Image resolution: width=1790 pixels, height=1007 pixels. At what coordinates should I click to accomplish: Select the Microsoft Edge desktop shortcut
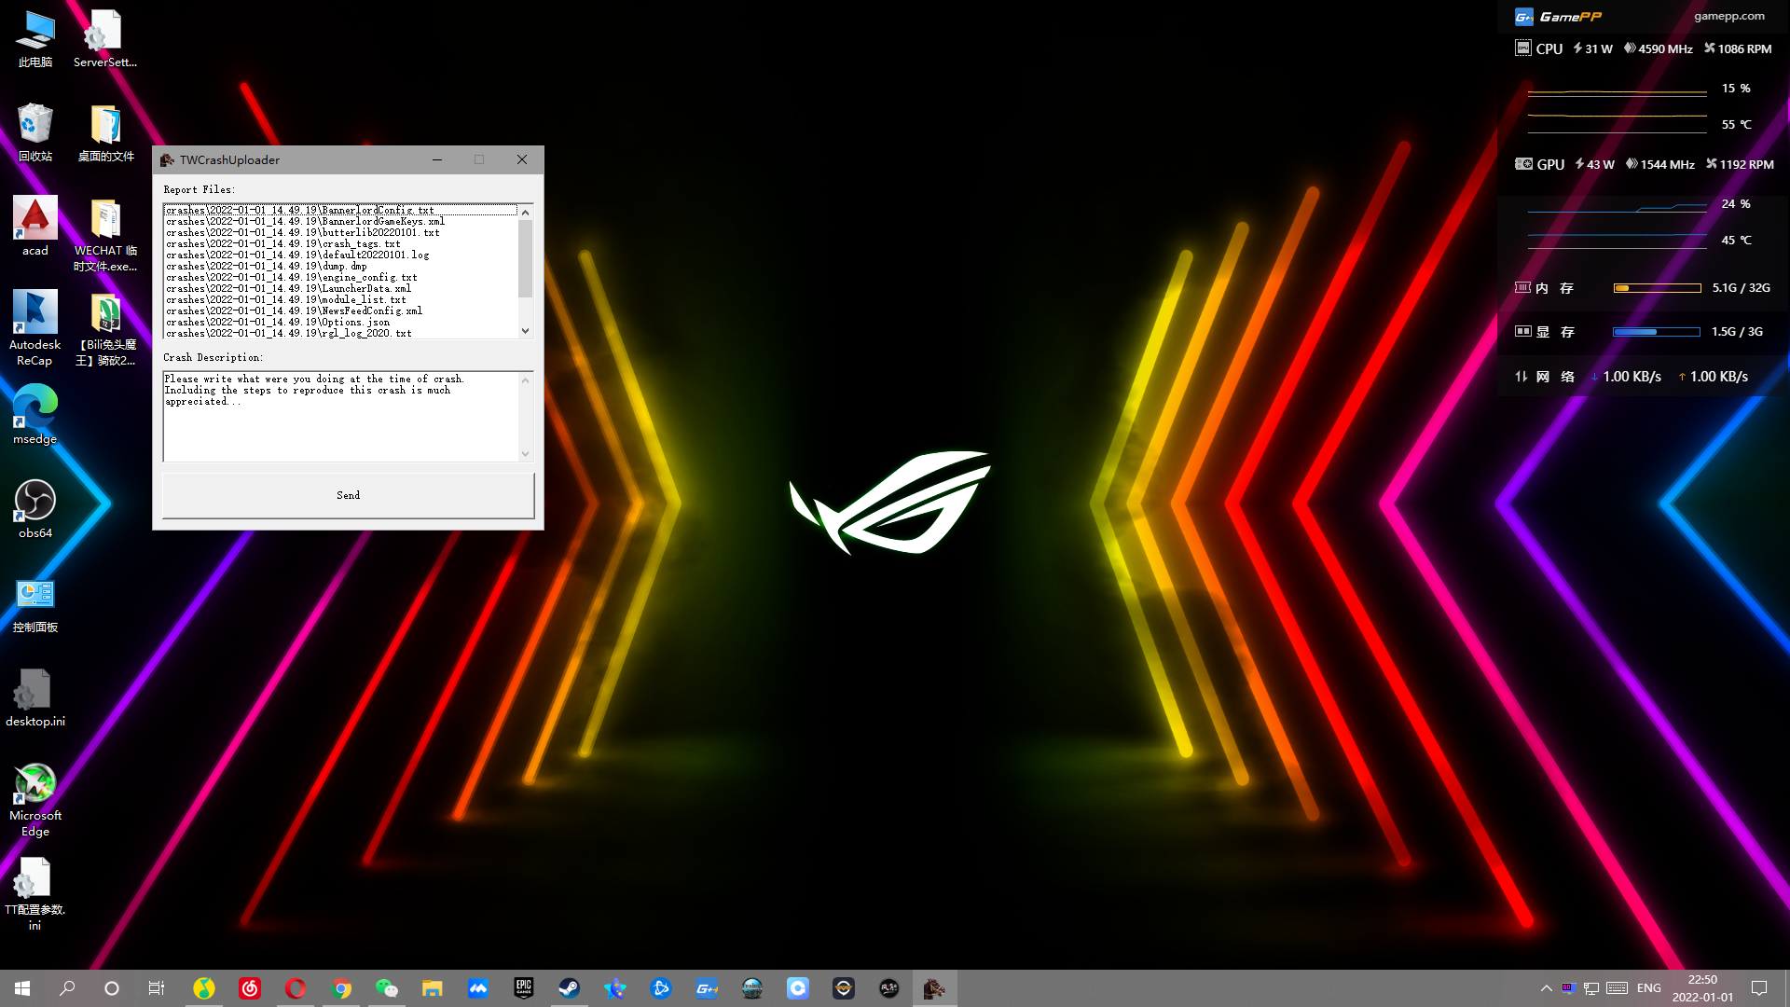[35, 800]
